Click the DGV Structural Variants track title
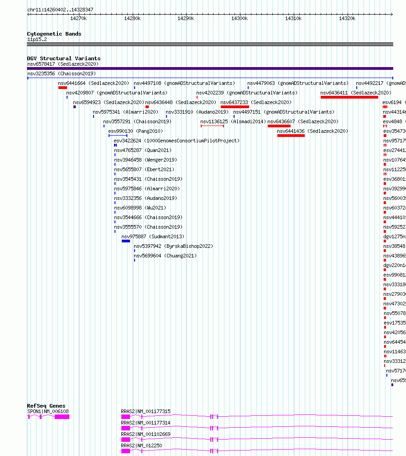 tap(64, 58)
